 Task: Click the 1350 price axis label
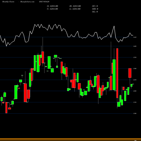(x=135, y=57)
